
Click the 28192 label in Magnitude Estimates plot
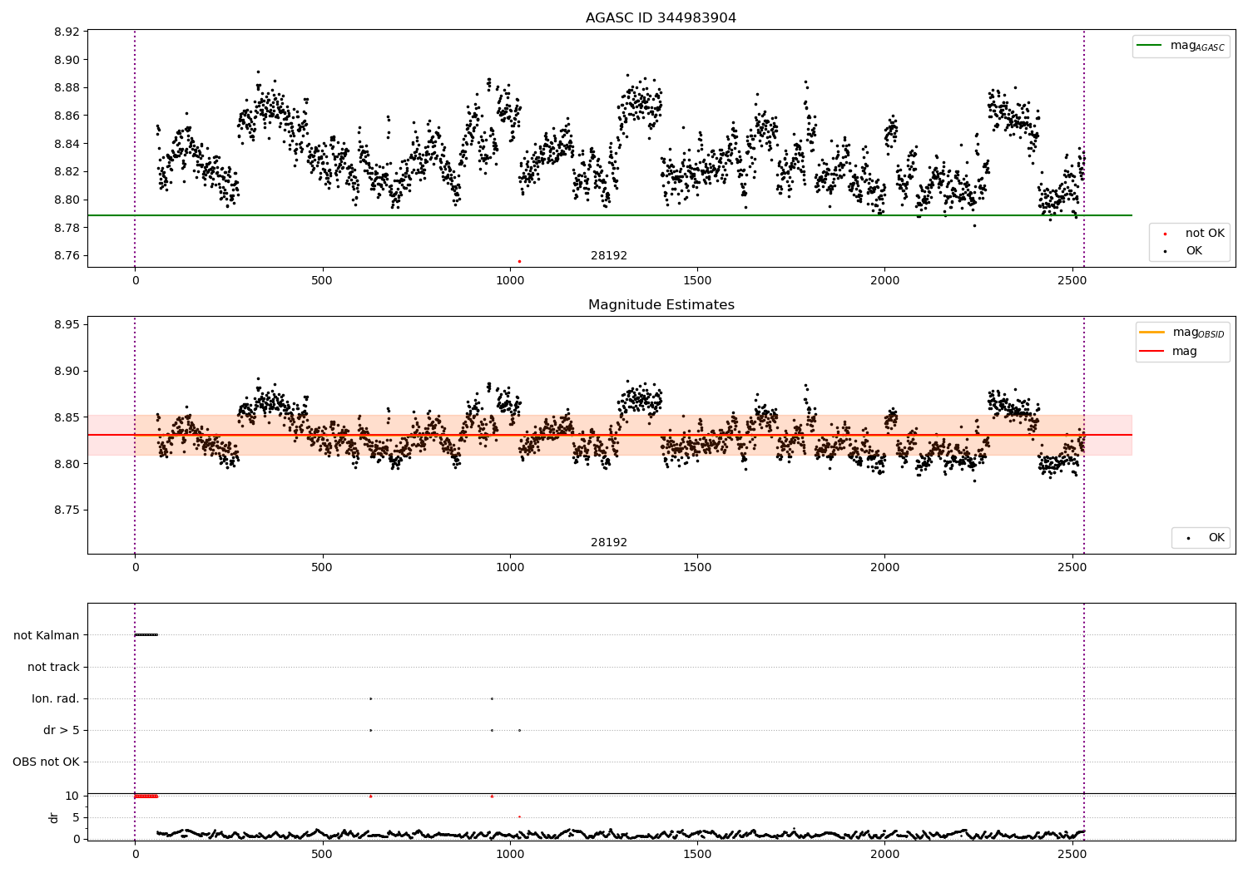(x=609, y=542)
